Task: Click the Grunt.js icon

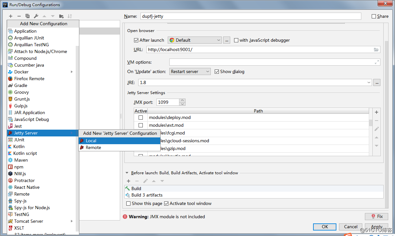Action: click(10, 99)
